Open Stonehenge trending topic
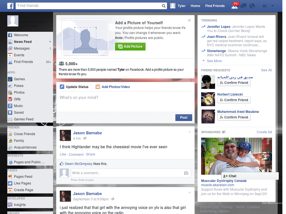 pyautogui.click(x=216, y=51)
